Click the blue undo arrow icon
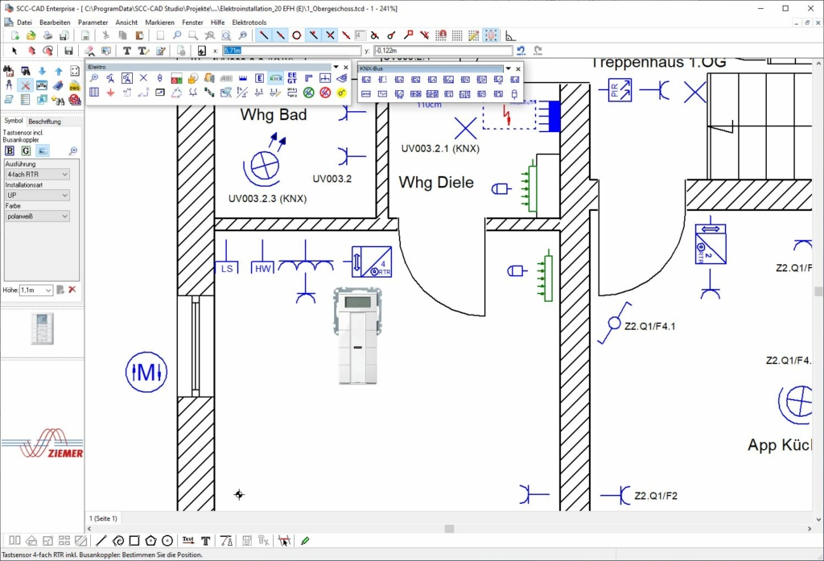 tap(521, 51)
